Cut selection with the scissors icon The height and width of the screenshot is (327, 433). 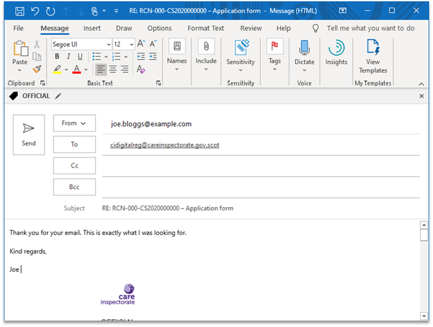(37, 45)
